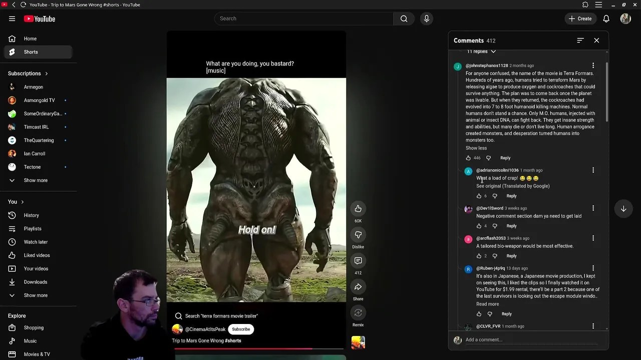Open the comments icon showing 412

(x=358, y=260)
